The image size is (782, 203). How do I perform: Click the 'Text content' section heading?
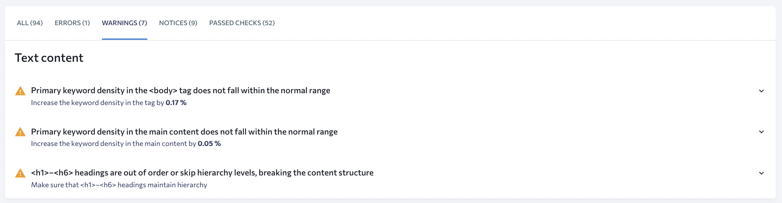tap(49, 58)
